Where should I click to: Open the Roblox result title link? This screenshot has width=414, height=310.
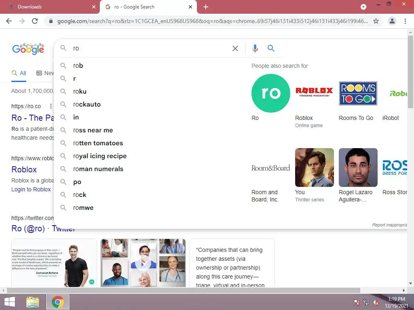[24, 170]
